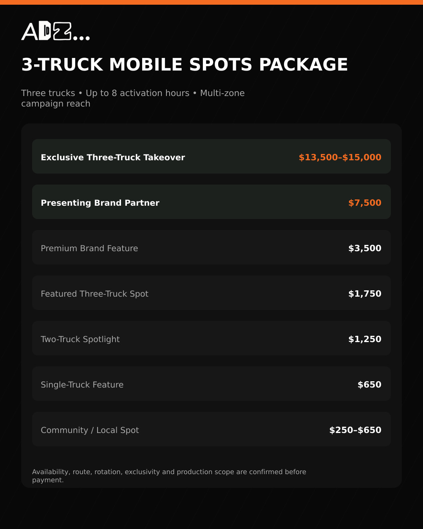
Task: Click the $250–$650 price range
Action: coord(355,430)
